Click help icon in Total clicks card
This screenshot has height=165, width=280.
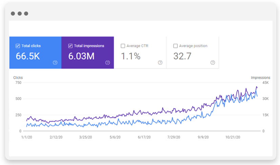coord(55,63)
